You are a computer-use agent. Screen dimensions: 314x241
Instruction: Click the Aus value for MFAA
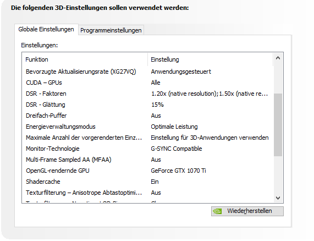coord(156,160)
